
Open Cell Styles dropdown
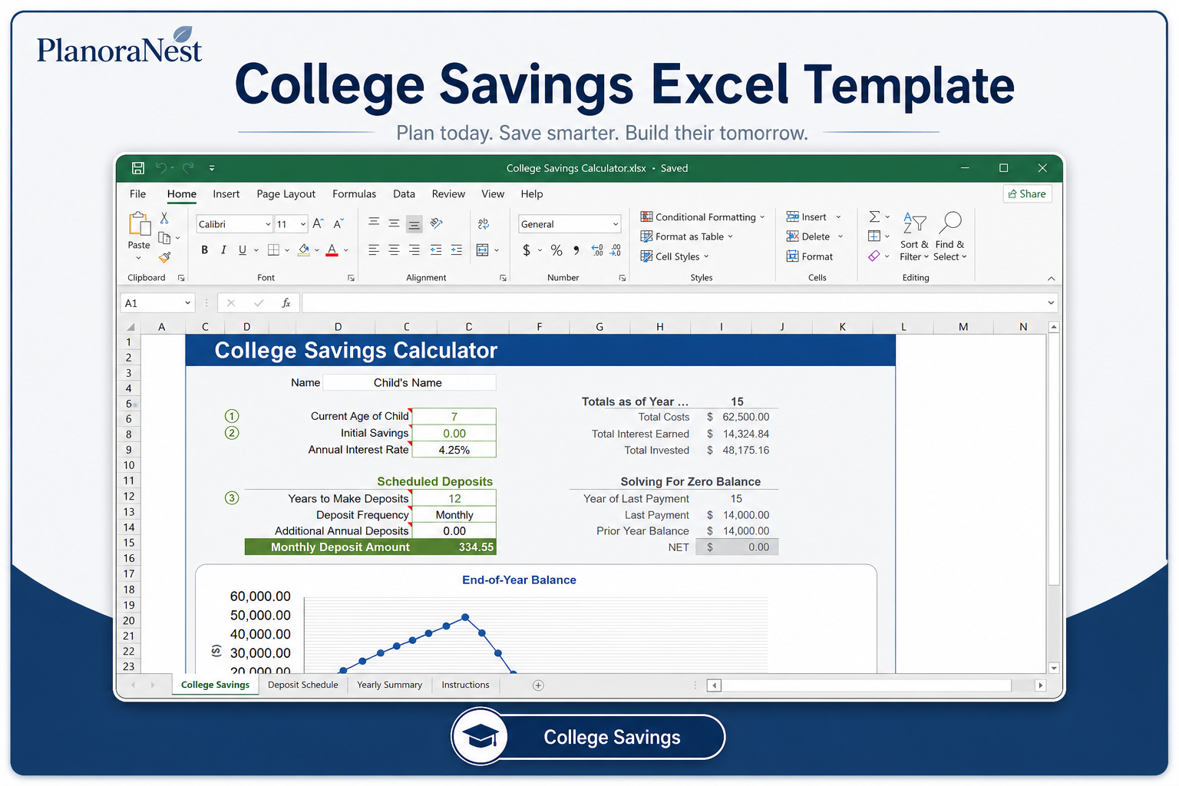(675, 256)
